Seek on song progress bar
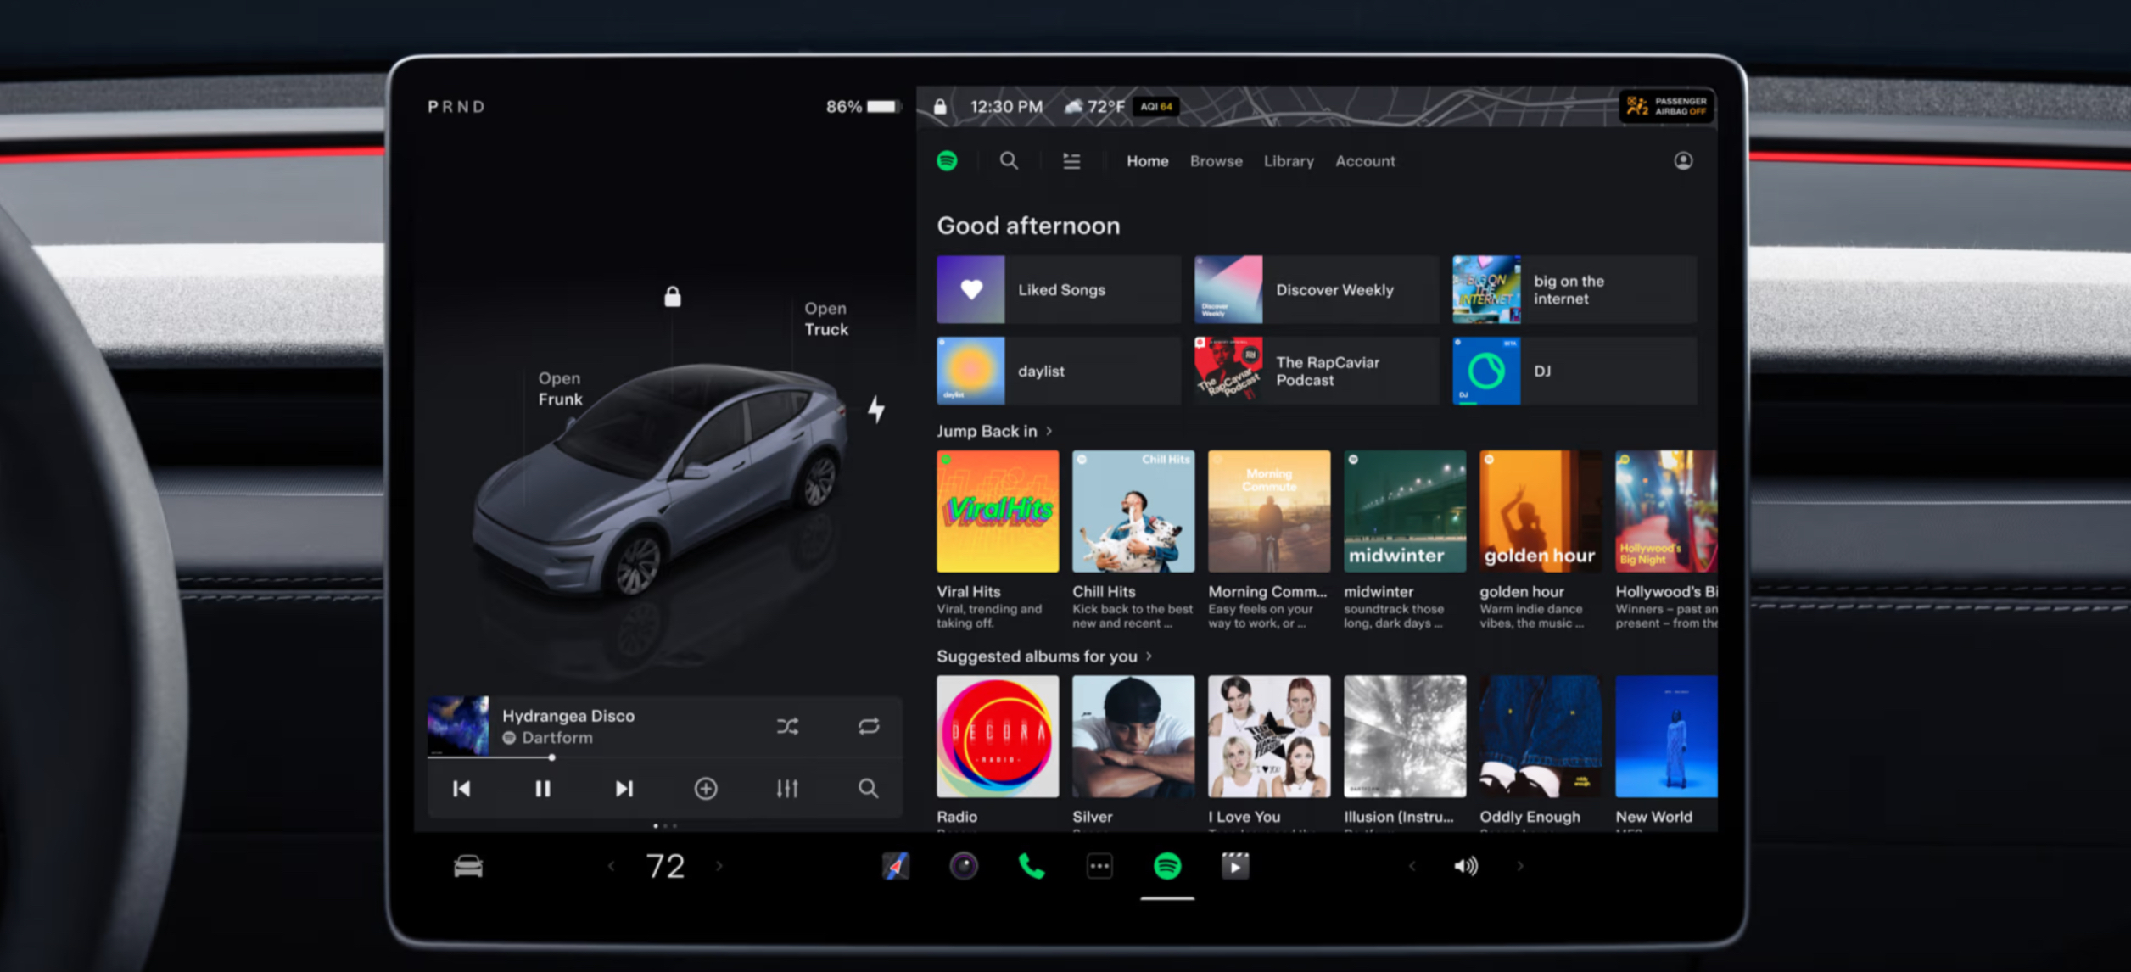Screen dimensions: 2131x972 point(665,757)
